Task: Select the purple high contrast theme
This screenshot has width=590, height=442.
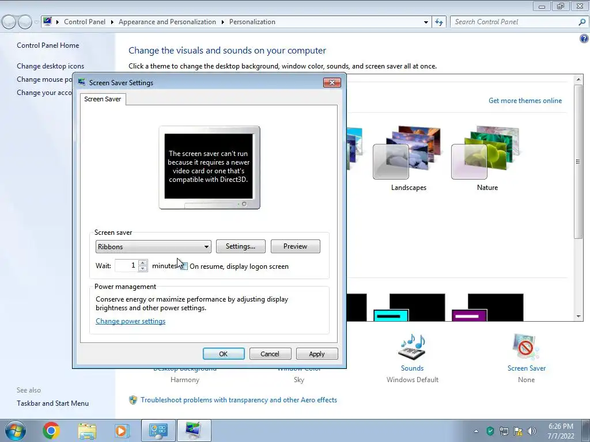Action: point(487,307)
